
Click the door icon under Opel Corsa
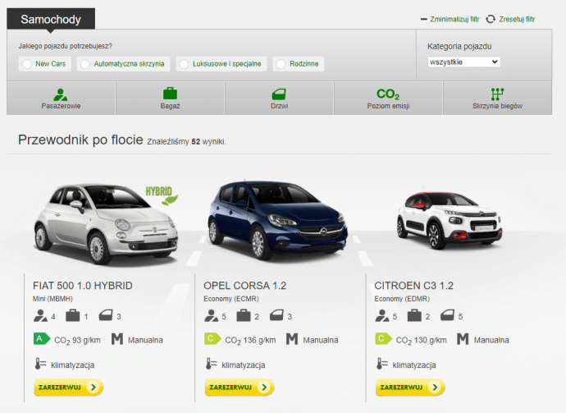click(x=276, y=315)
